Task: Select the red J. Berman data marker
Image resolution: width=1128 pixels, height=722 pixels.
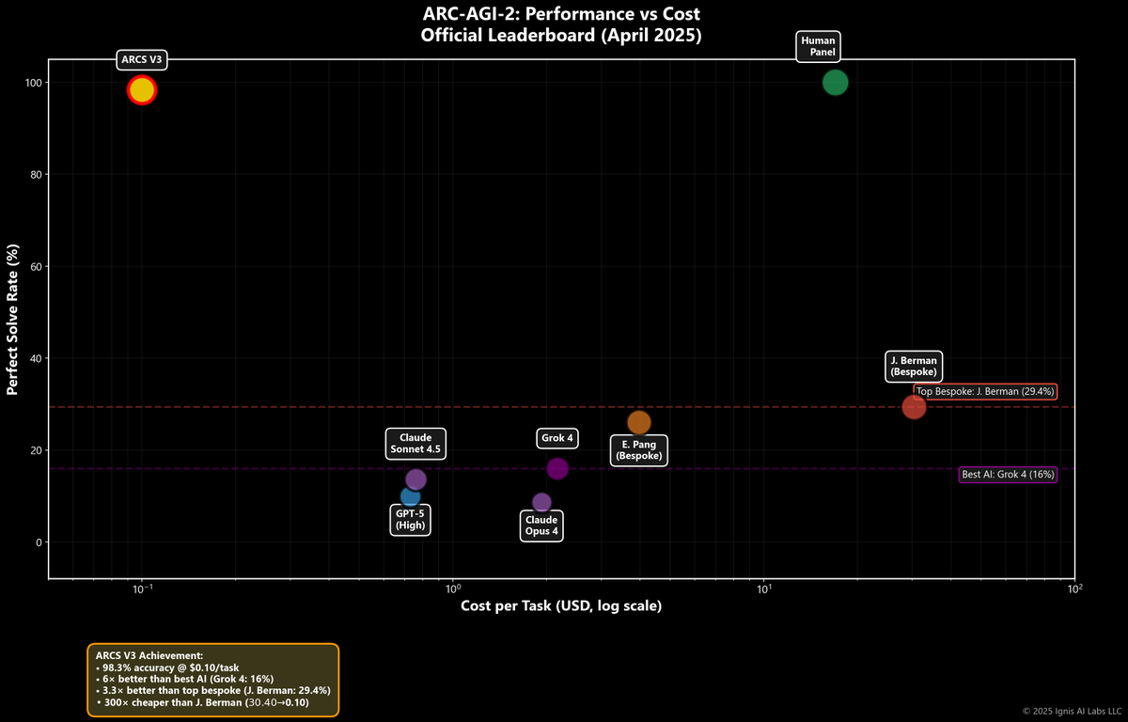Action: pyautogui.click(x=914, y=407)
